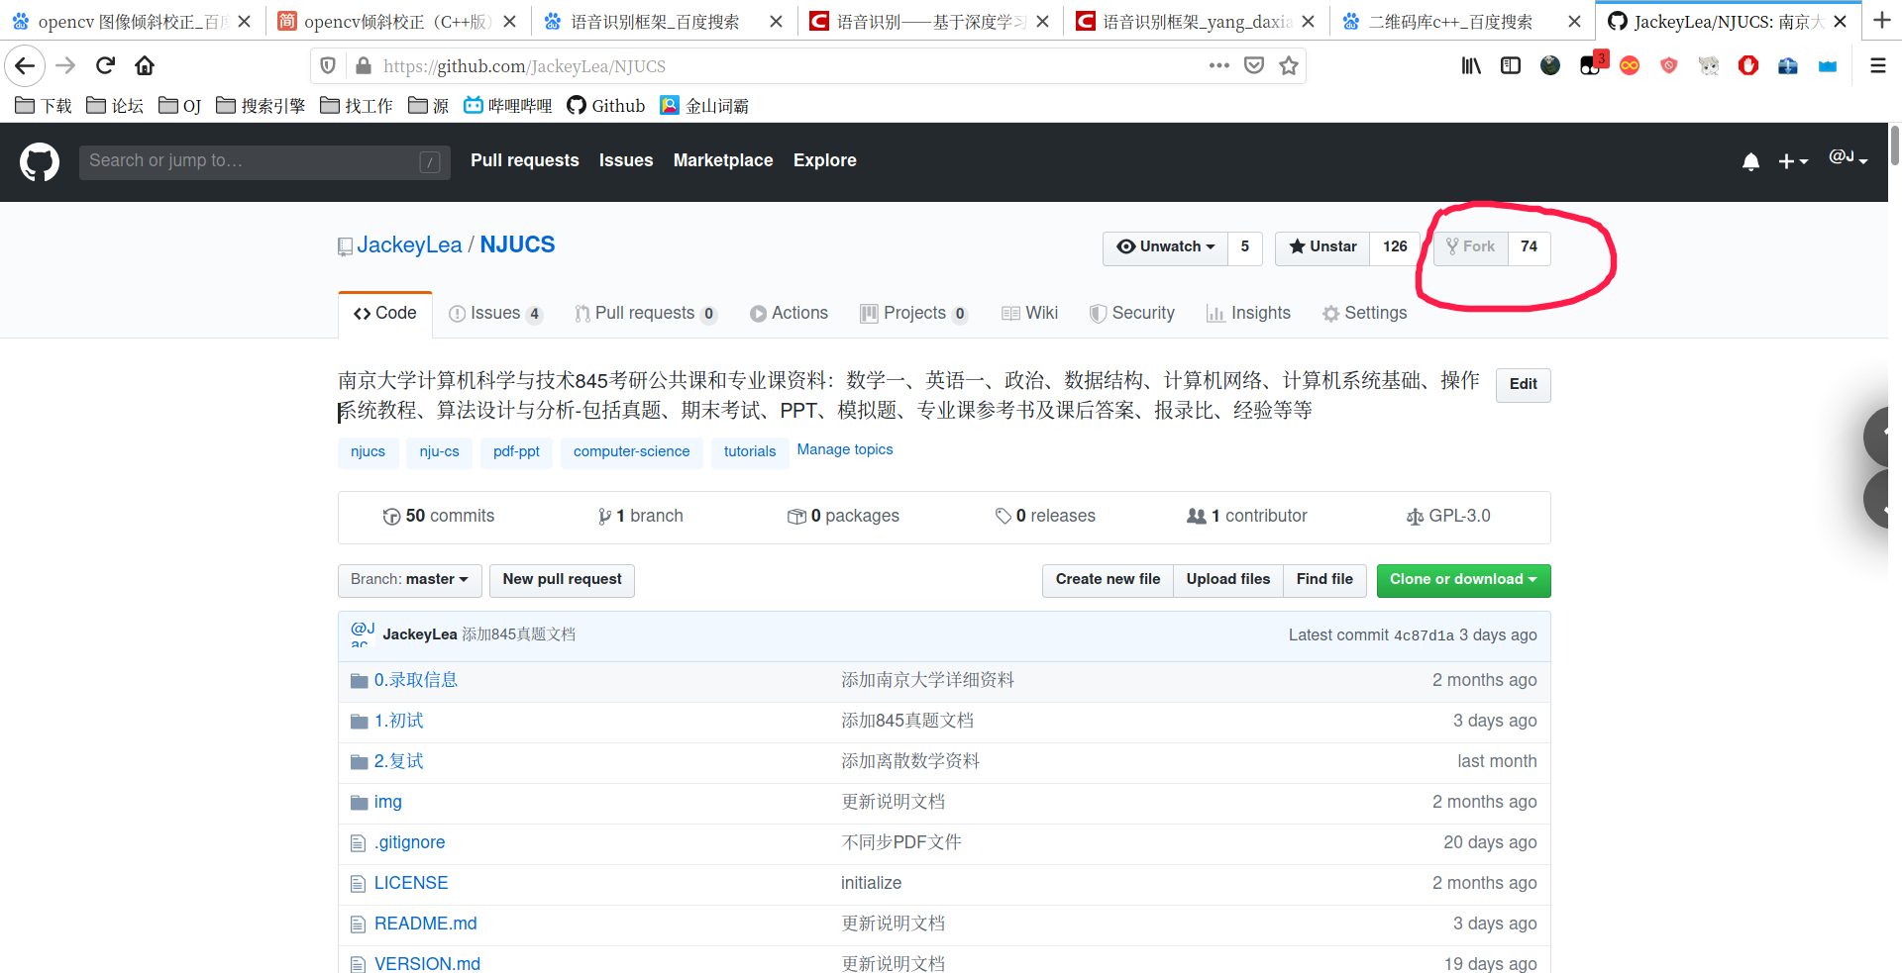This screenshot has width=1902, height=973.
Task: Open the extension with the 3 badge
Action: [x=1591, y=65]
